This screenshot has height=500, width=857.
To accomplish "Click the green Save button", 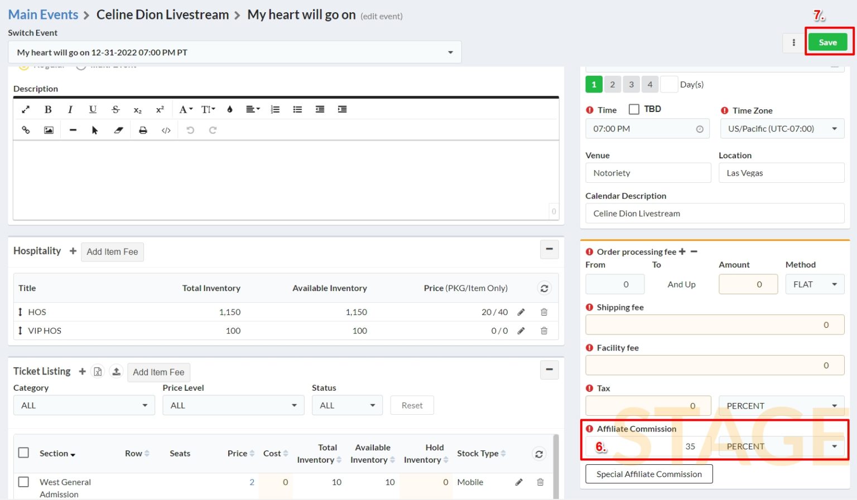I will click(827, 42).
